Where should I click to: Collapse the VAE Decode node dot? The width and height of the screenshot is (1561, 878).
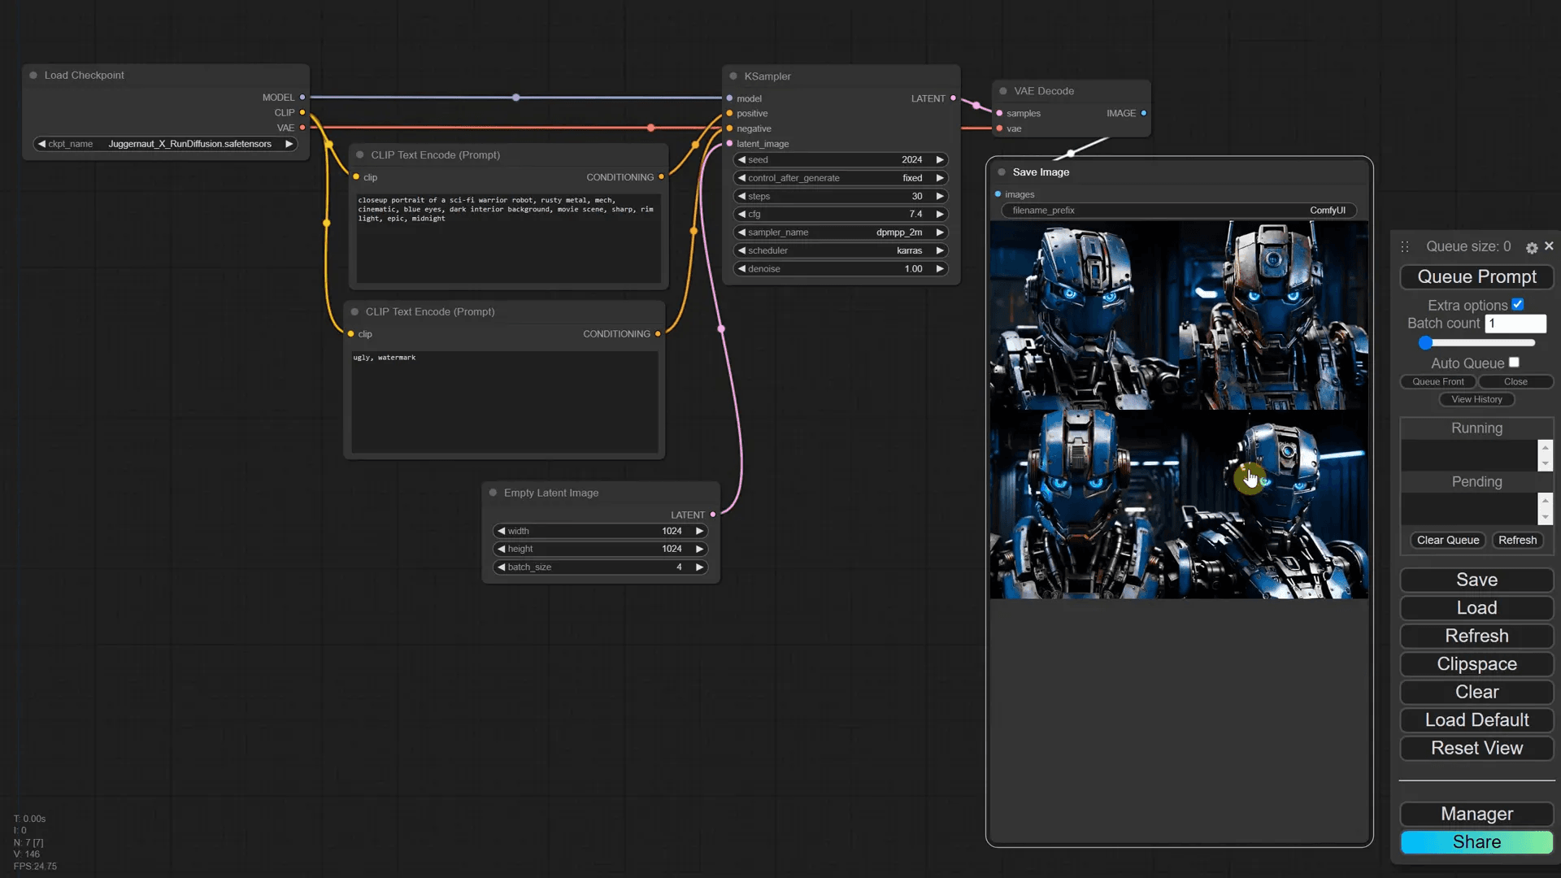(x=1003, y=91)
